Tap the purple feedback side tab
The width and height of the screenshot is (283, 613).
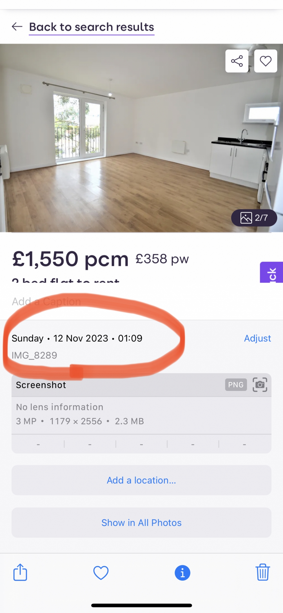[x=271, y=272]
